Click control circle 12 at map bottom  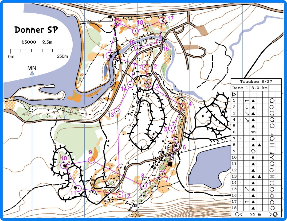(x=120, y=194)
